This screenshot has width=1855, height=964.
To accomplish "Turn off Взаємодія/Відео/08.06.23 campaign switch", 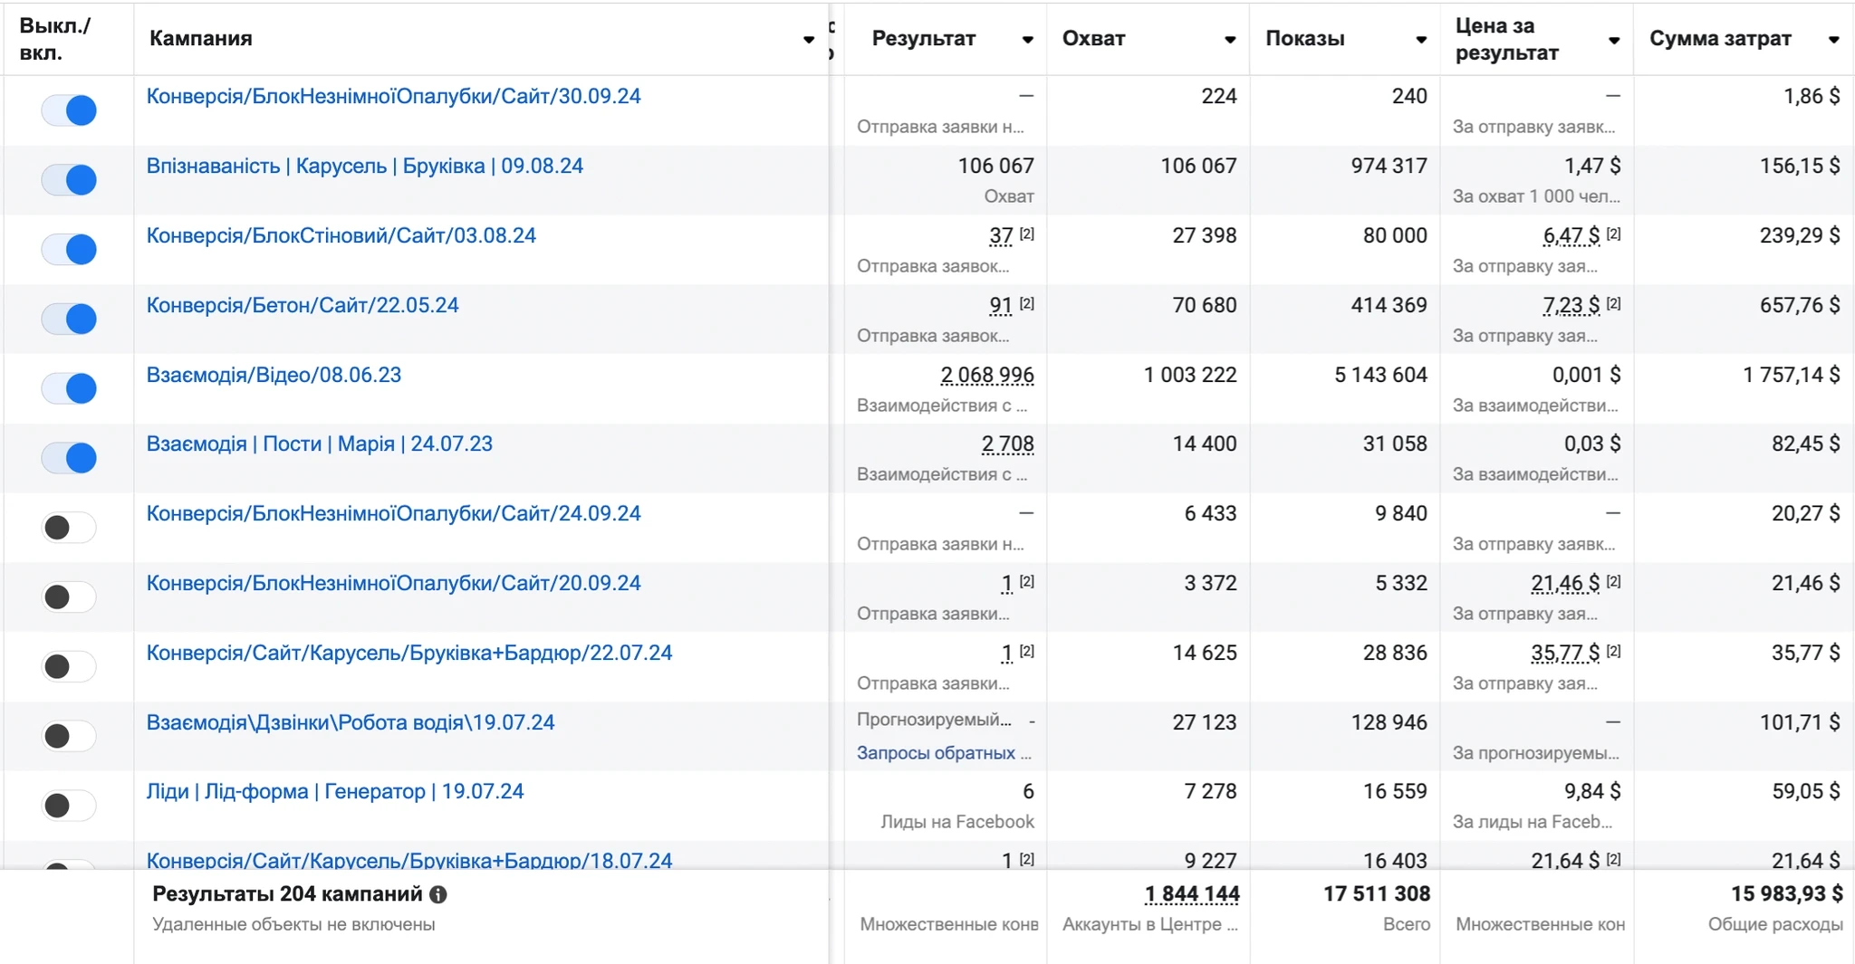I will [69, 388].
